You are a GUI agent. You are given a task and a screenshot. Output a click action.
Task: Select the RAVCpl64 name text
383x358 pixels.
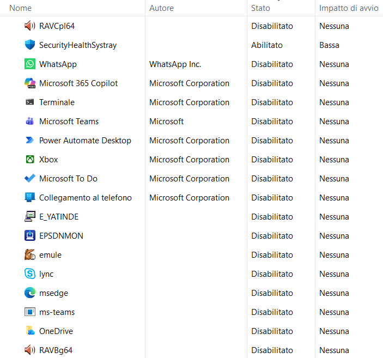click(57, 26)
